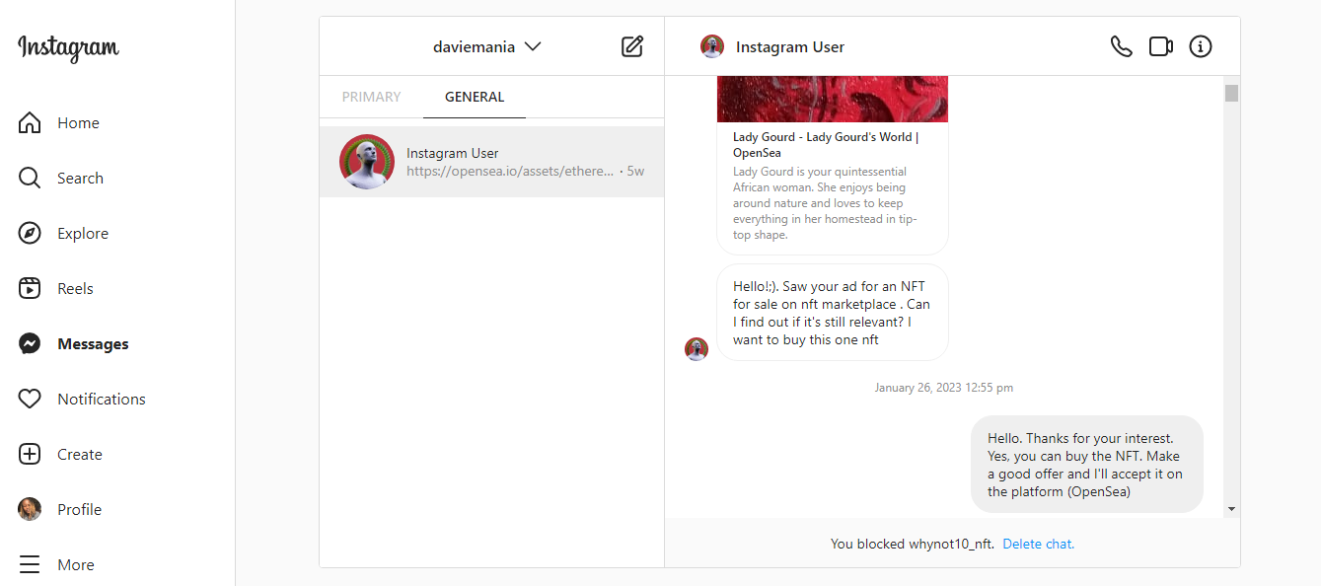The height and width of the screenshot is (586, 1321).
Task: Open conversation details info icon
Action: (x=1201, y=46)
